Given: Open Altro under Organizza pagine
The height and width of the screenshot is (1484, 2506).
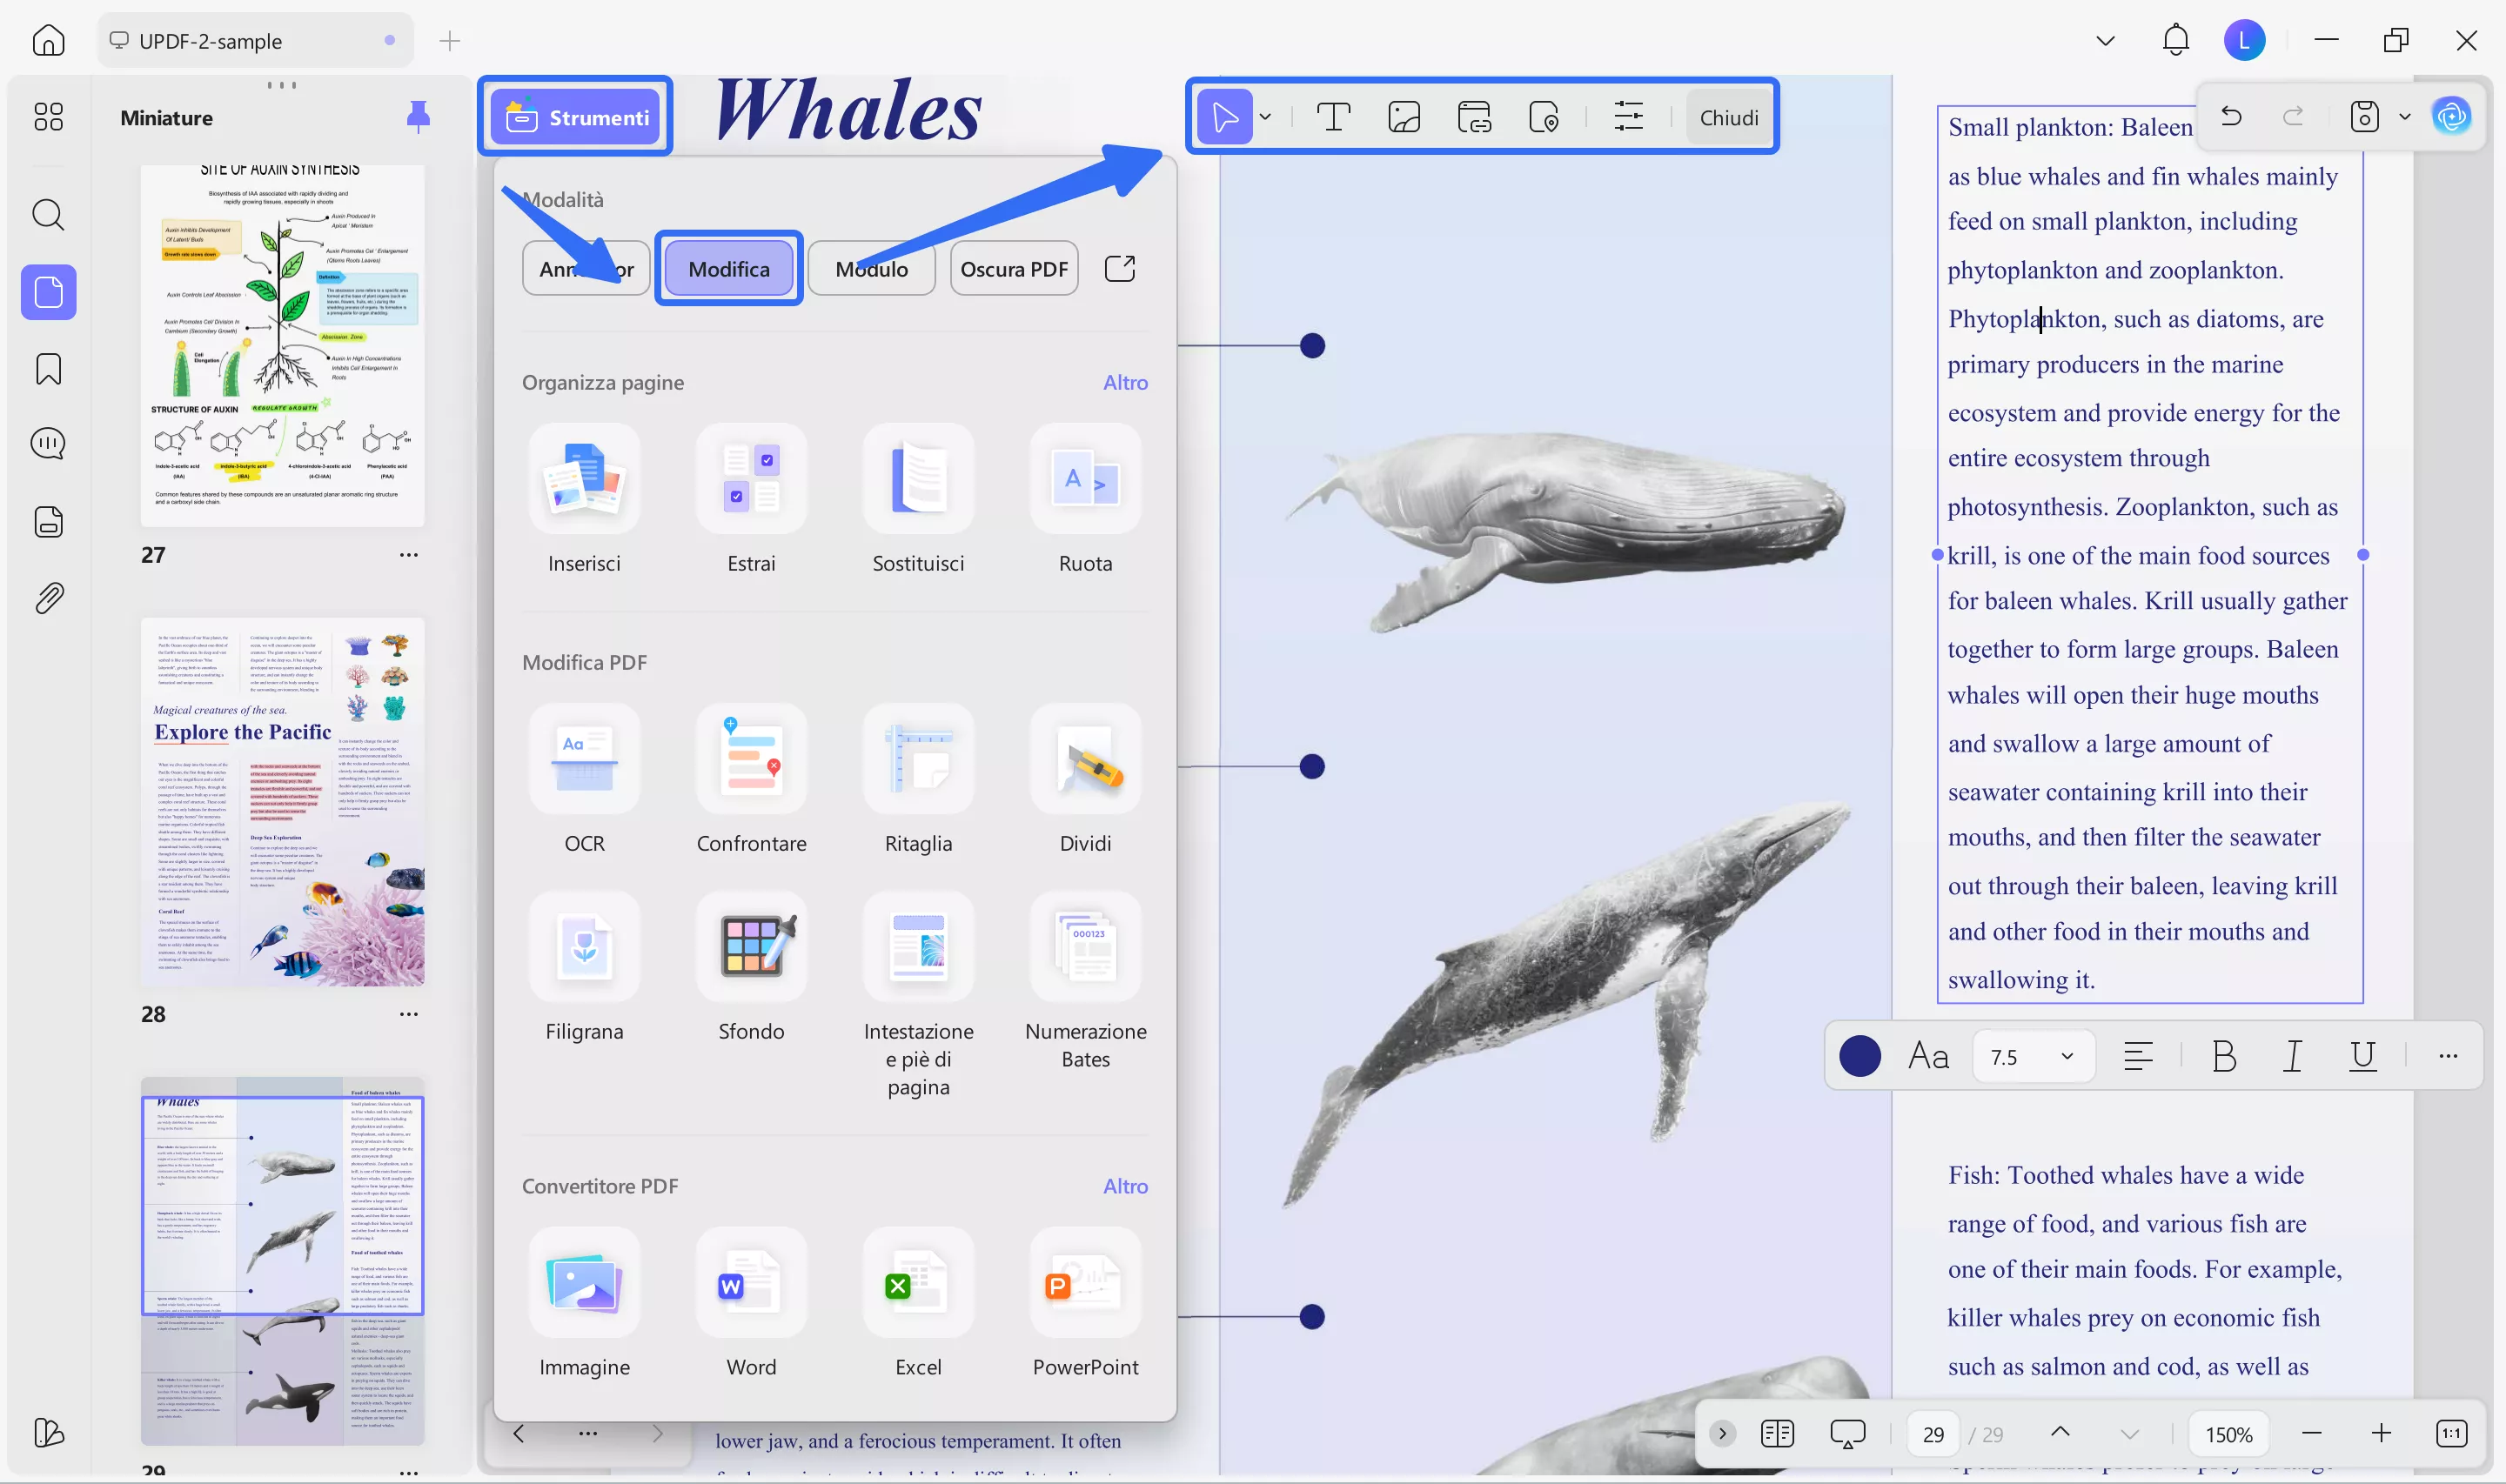Looking at the screenshot, I should [1125, 382].
